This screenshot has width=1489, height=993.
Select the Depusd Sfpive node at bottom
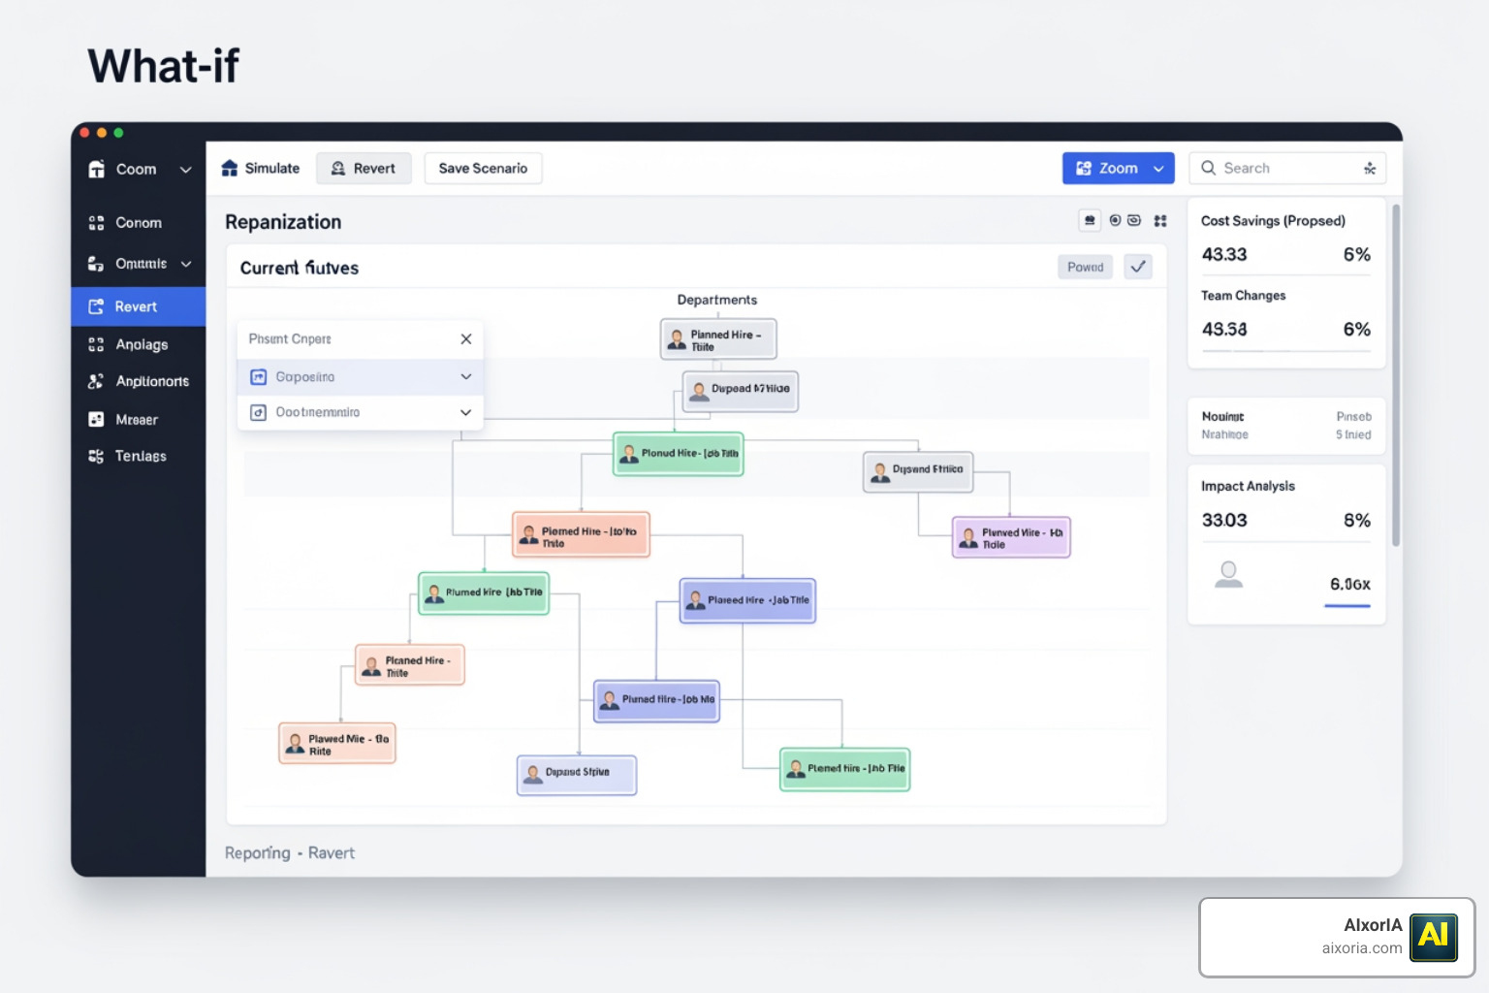(577, 775)
